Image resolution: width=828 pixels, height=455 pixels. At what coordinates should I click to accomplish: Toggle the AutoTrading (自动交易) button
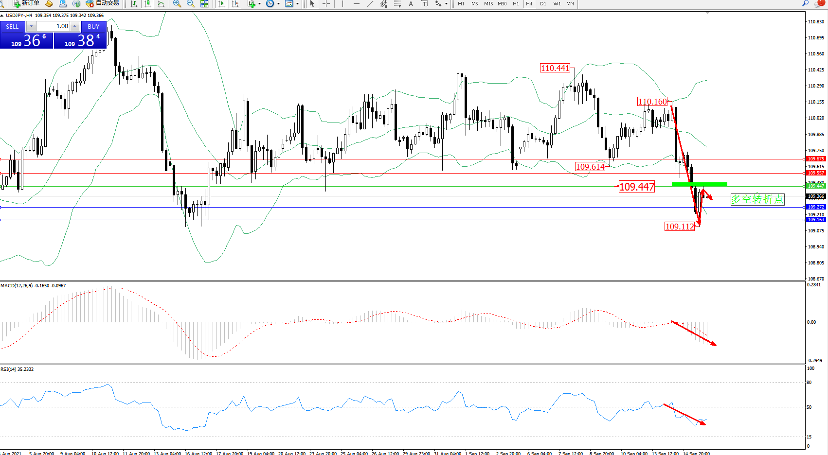coord(102,3)
